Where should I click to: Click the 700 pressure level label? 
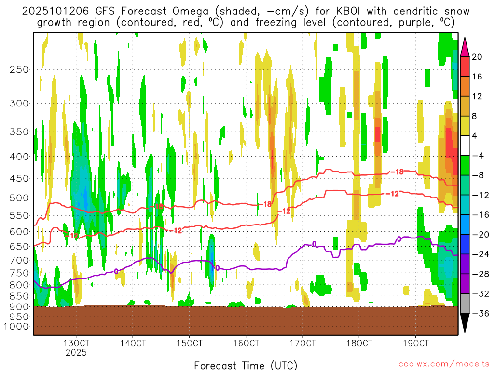coord(19,260)
